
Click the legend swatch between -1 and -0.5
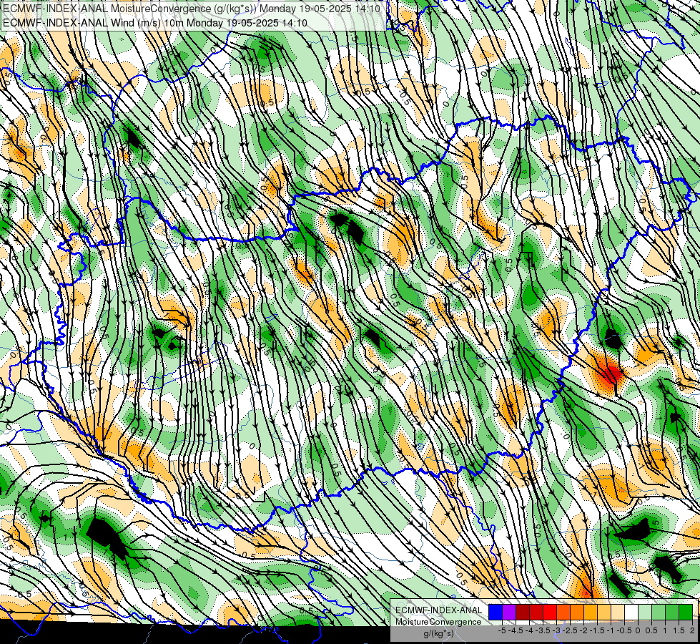[x=618, y=612]
